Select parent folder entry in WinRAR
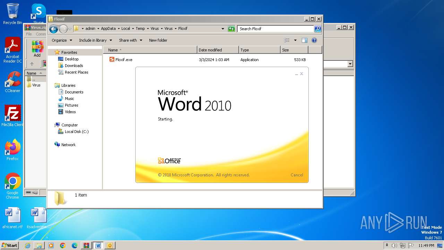This screenshot has width=444, height=250. click(34, 79)
